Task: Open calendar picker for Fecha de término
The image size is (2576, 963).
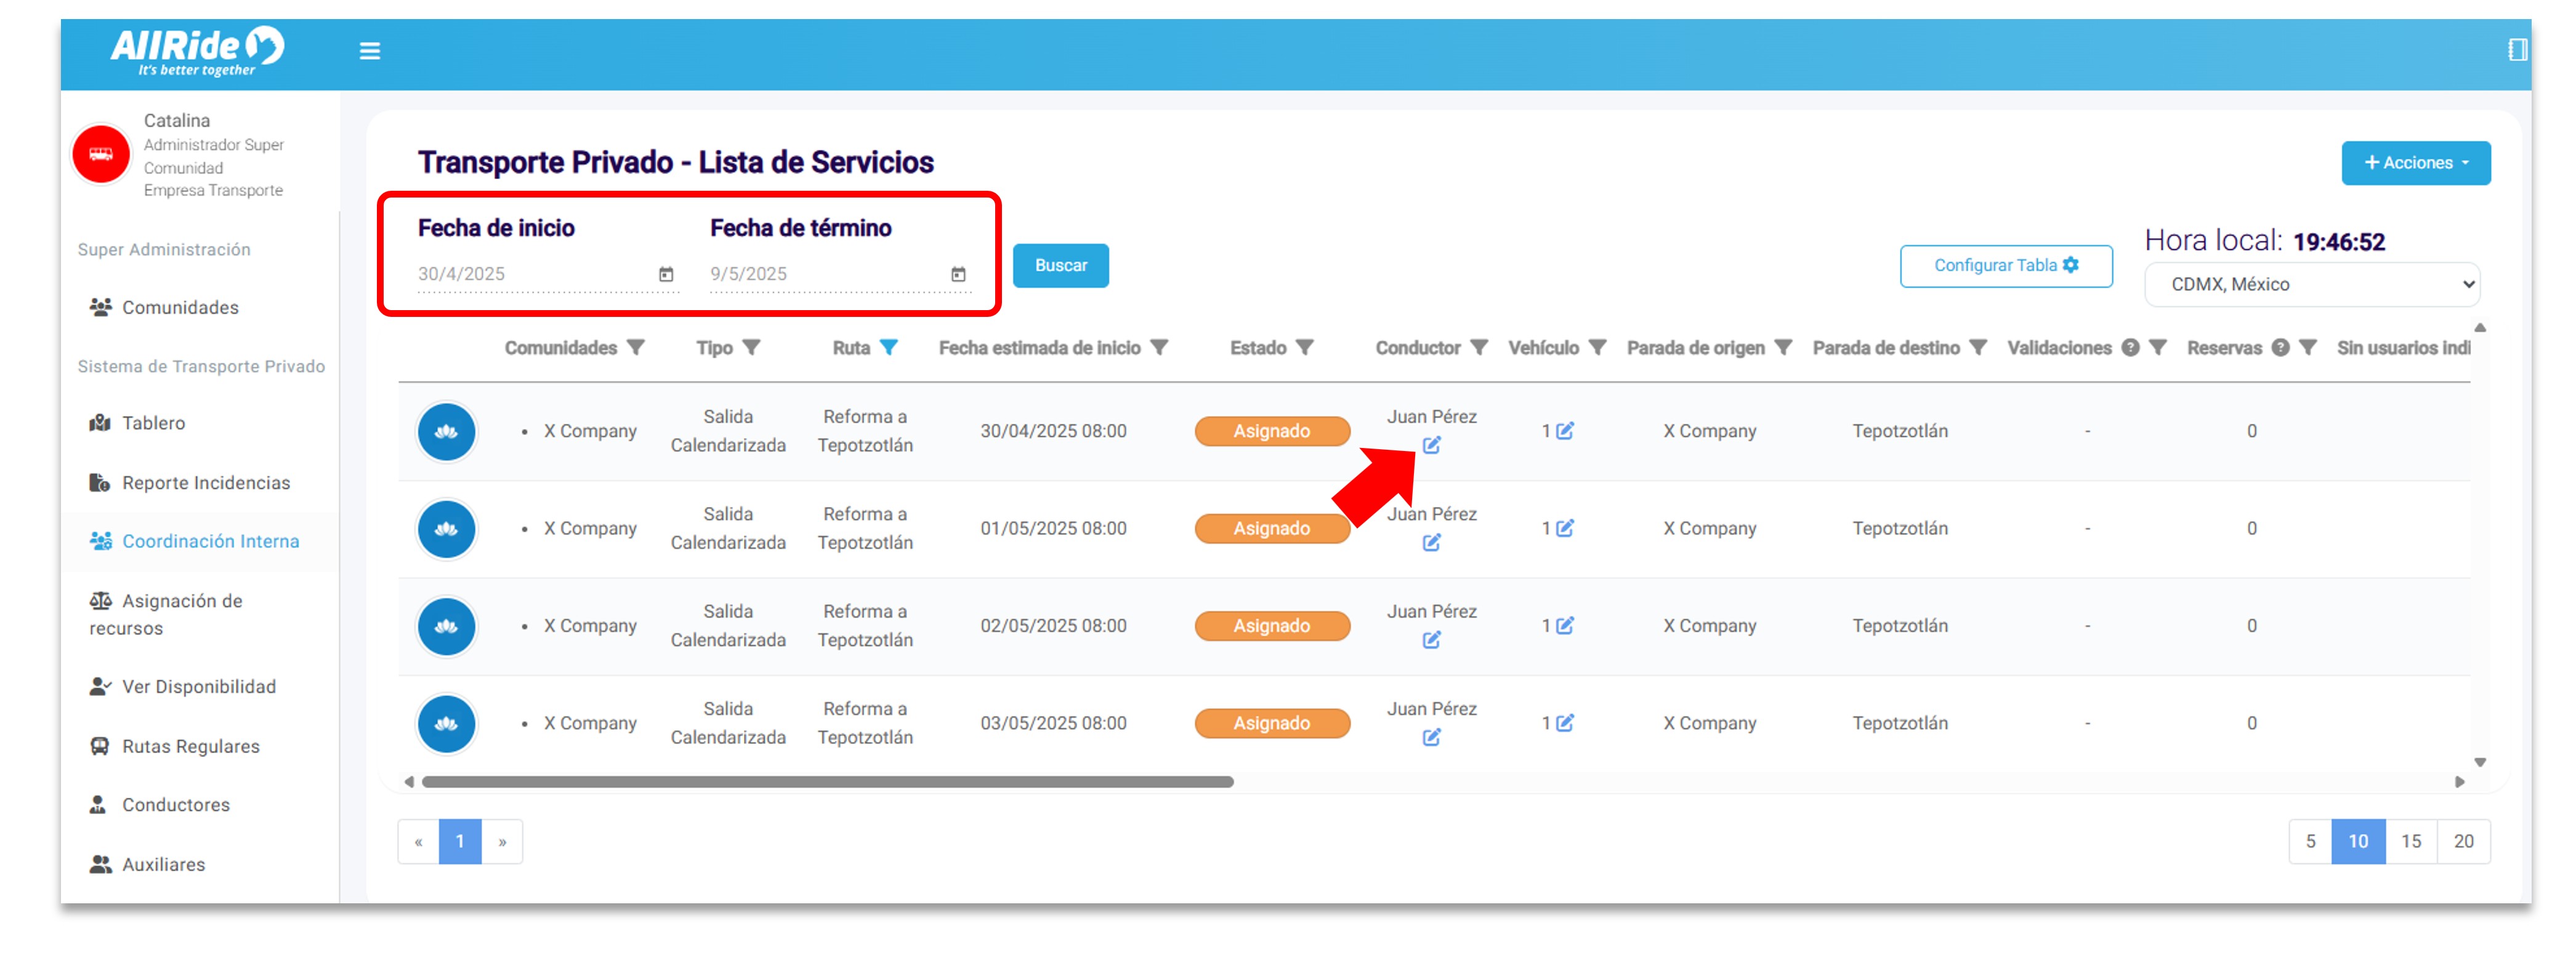Action: [x=958, y=274]
